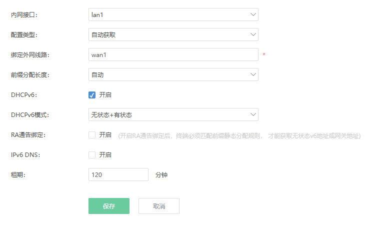367x247 pixels.
Task: Expand the 配置类型 自动获取 dropdown
Action: click(173, 34)
